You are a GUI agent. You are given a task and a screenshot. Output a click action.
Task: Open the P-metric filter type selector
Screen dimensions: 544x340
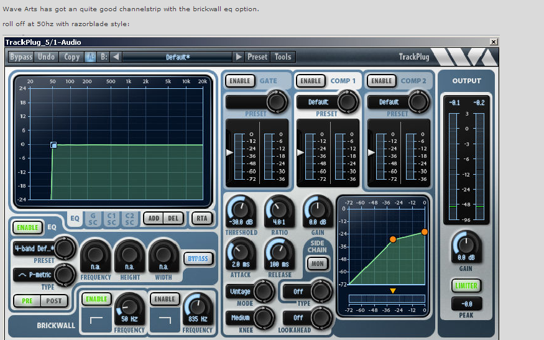(x=34, y=275)
